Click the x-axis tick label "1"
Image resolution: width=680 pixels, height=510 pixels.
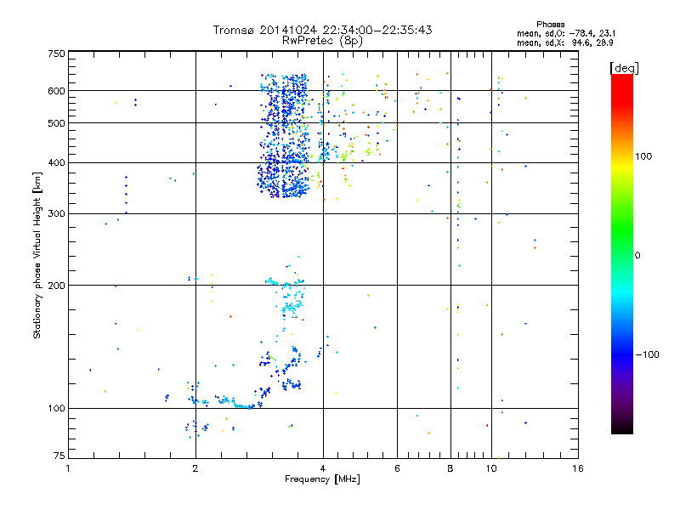click(x=68, y=468)
